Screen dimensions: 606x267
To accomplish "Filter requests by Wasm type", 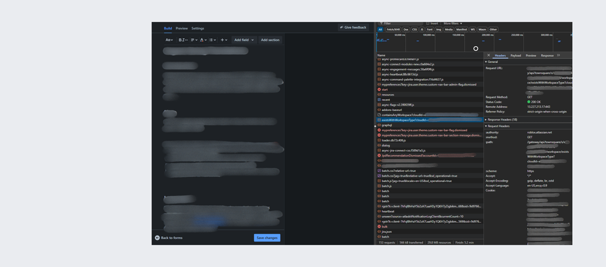I will pos(482,29).
